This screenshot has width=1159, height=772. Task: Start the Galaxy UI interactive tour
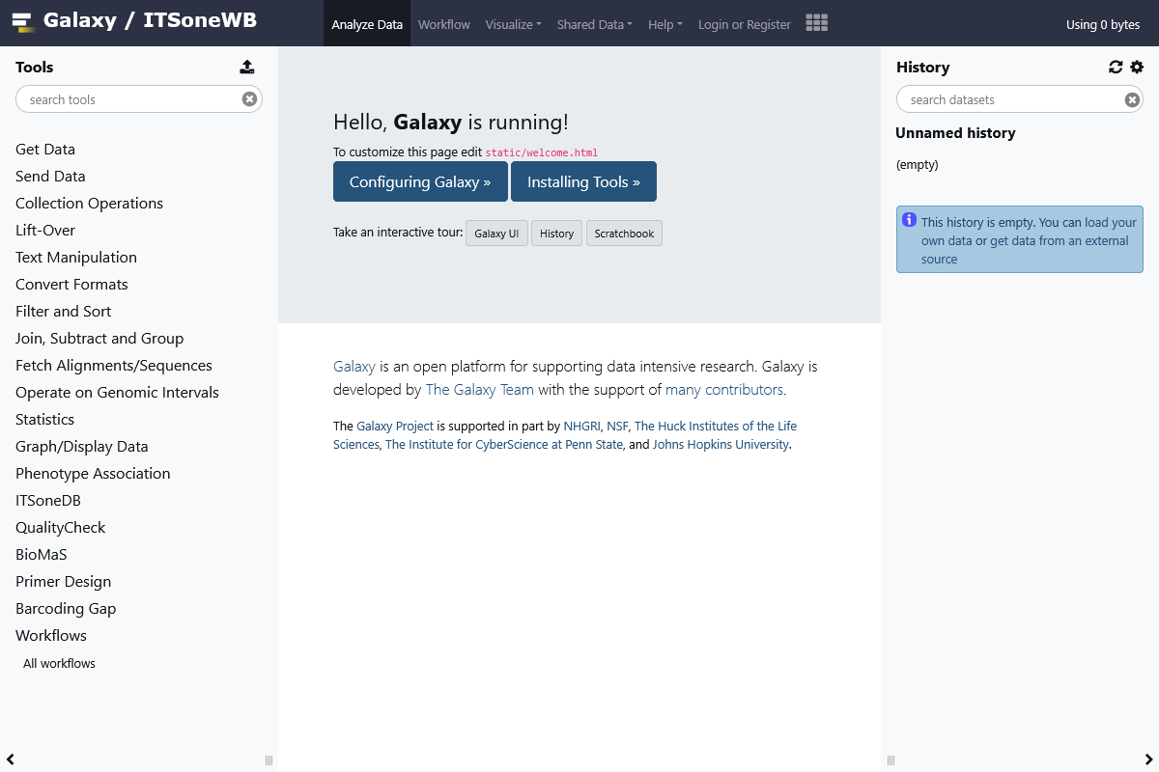pyautogui.click(x=496, y=233)
